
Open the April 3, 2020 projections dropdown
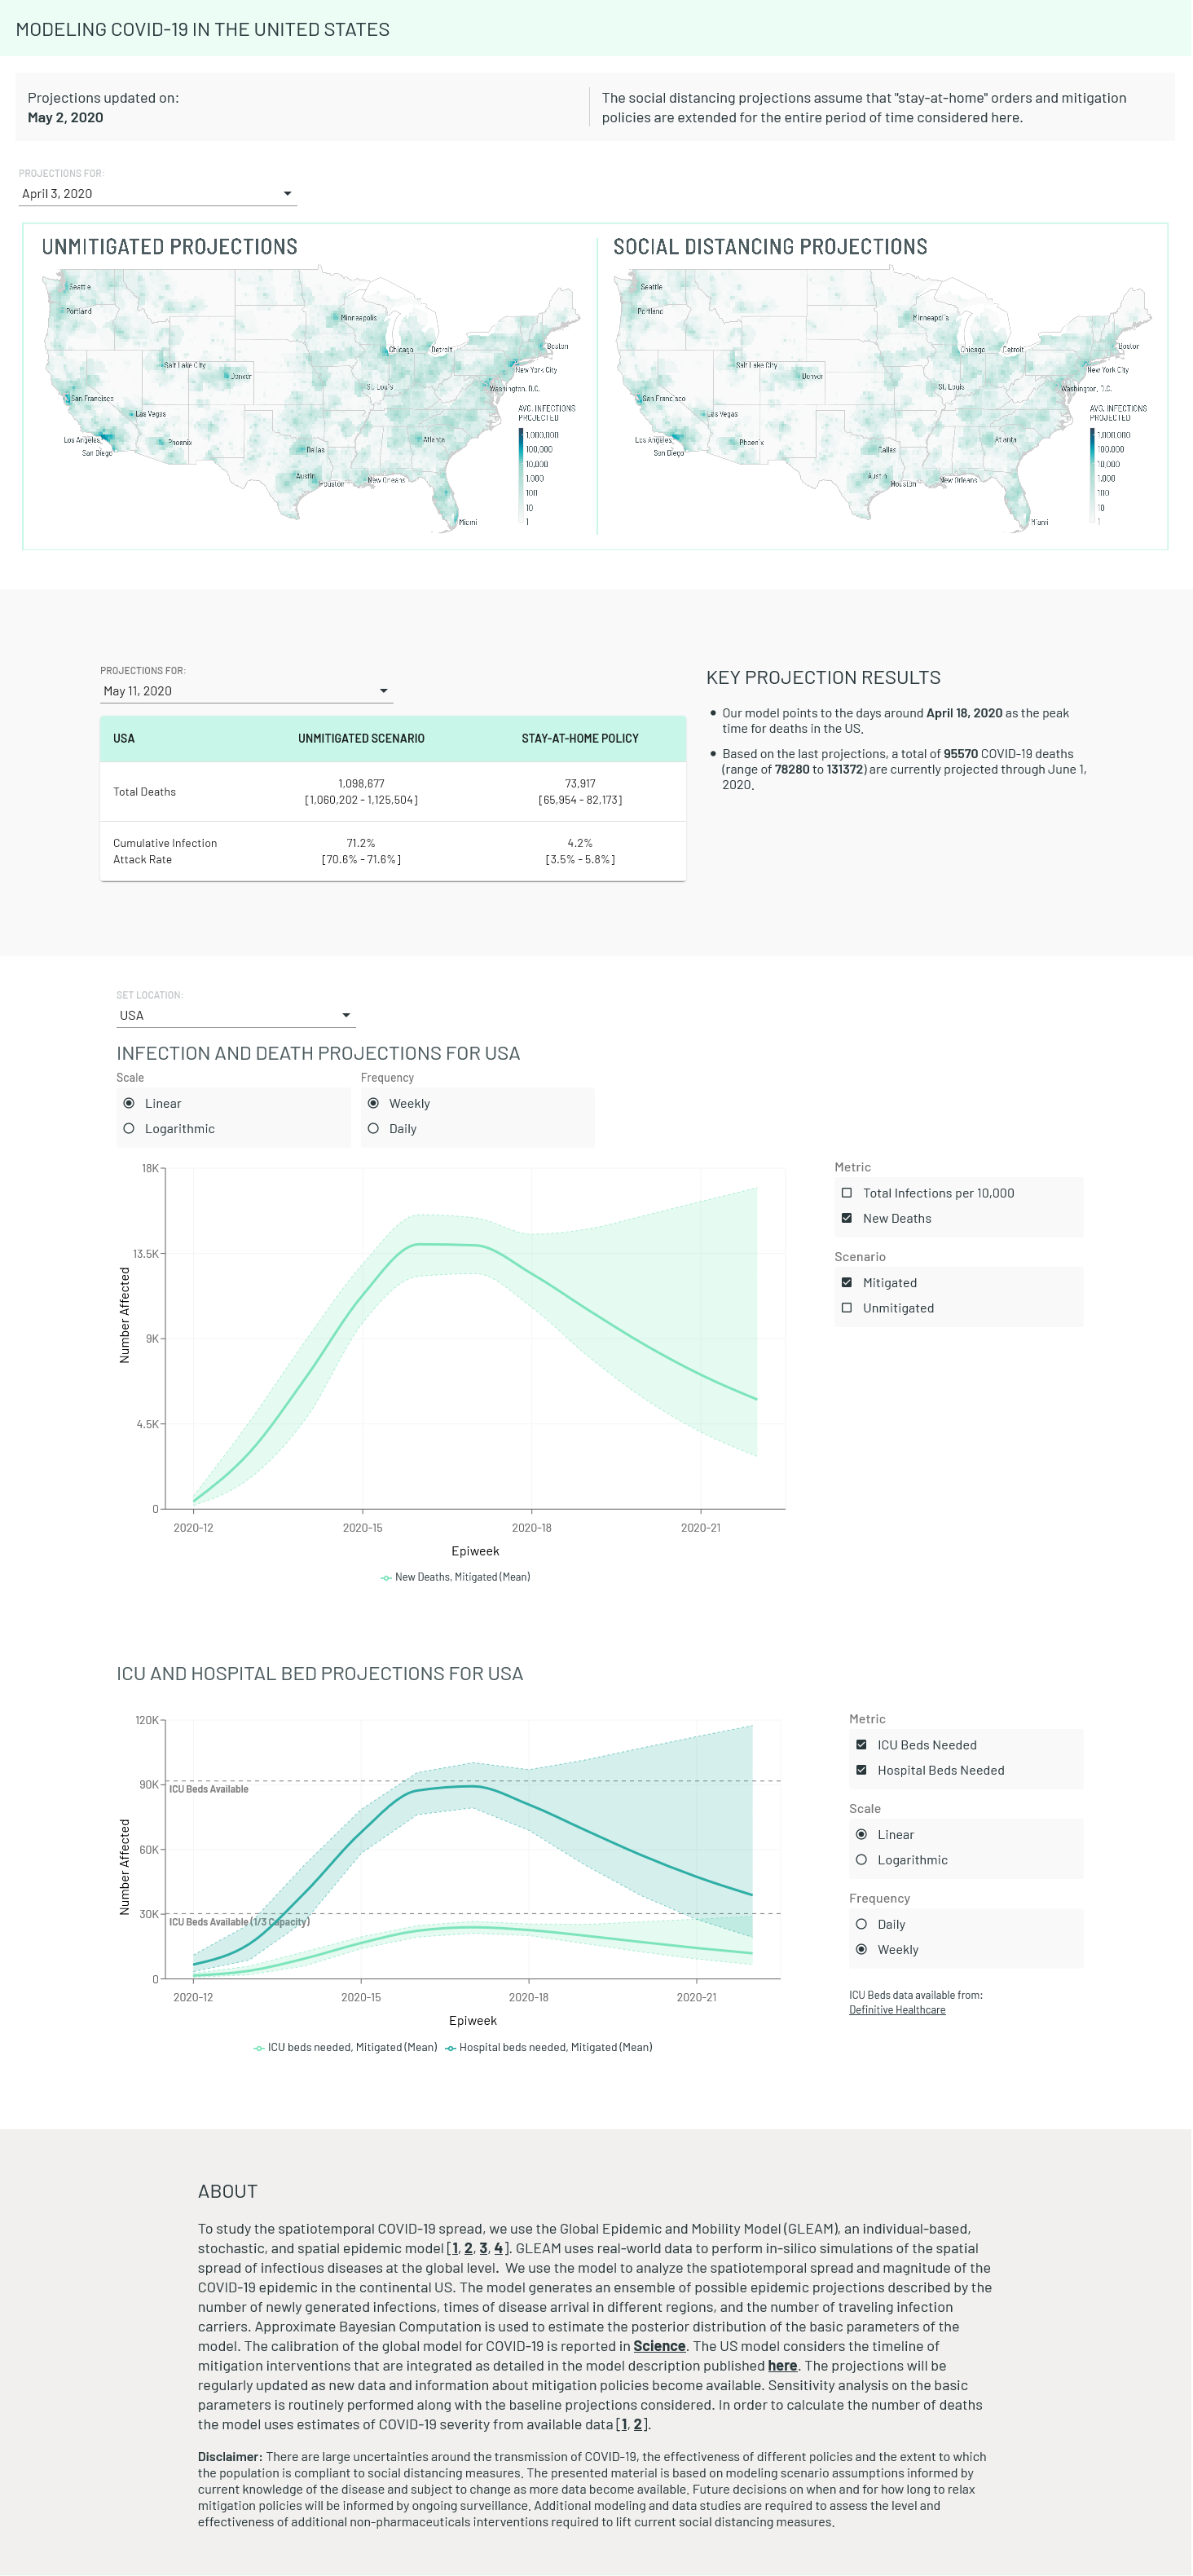pos(157,194)
